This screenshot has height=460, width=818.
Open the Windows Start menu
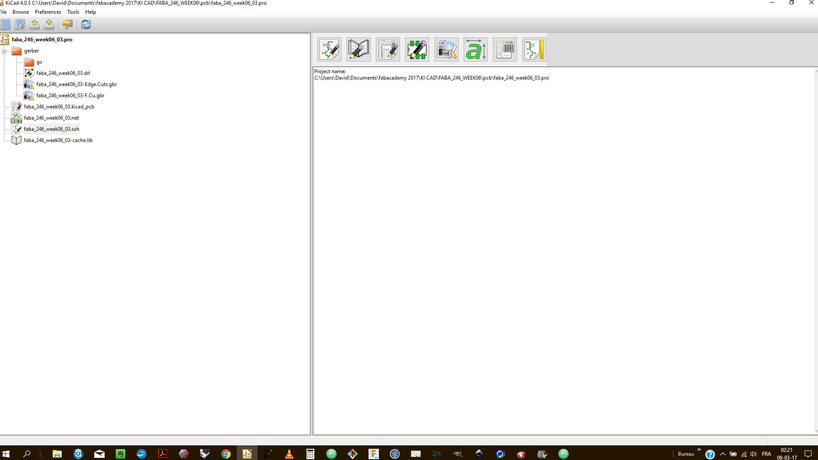(x=6, y=454)
